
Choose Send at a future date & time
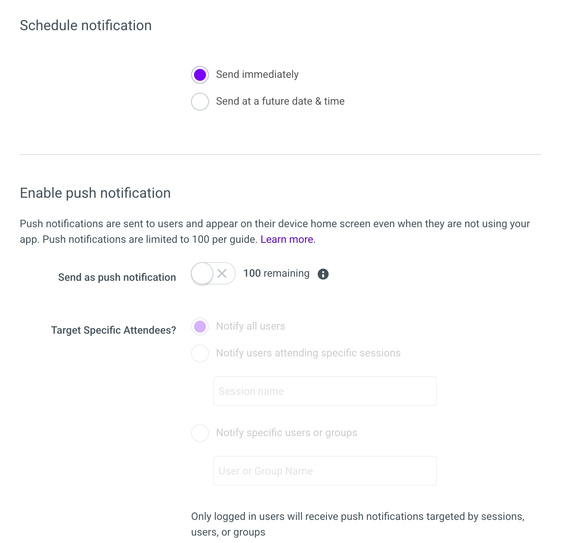click(x=200, y=101)
